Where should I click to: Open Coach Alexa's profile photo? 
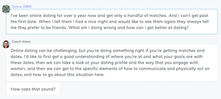click(6, 44)
